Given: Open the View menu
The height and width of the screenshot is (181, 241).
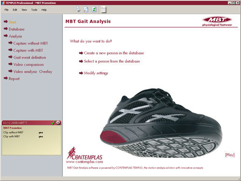Looking at the screenshot, I should [x=24, y=10].
